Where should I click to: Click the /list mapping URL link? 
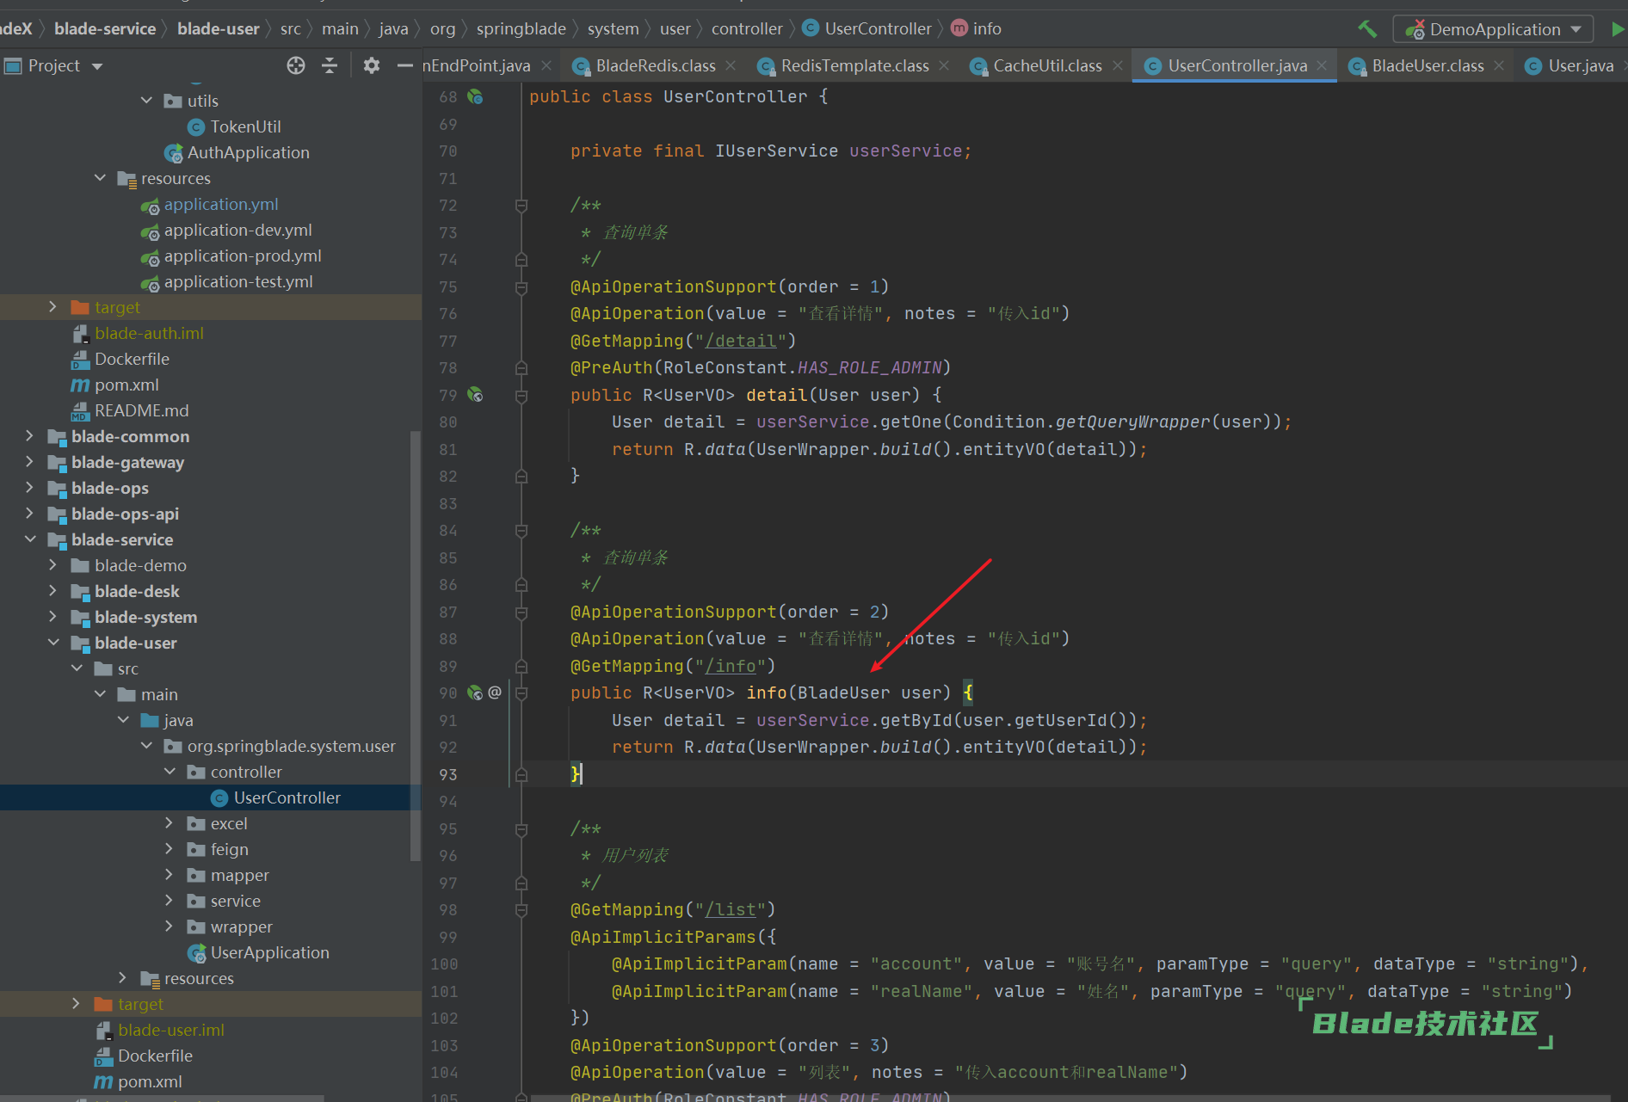coord(730,909)
